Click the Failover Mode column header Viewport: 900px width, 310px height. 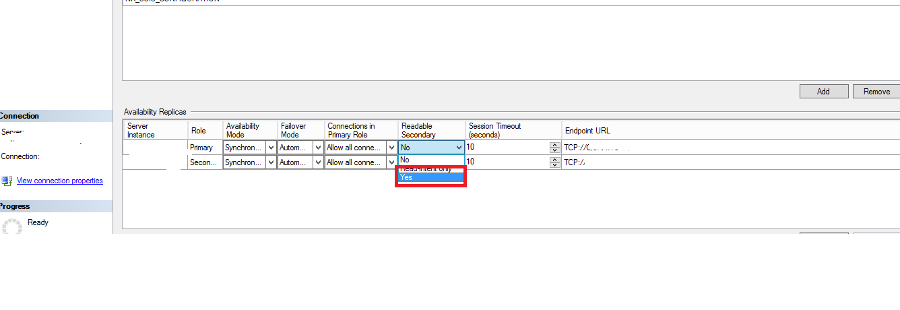(x=300, y=130)
